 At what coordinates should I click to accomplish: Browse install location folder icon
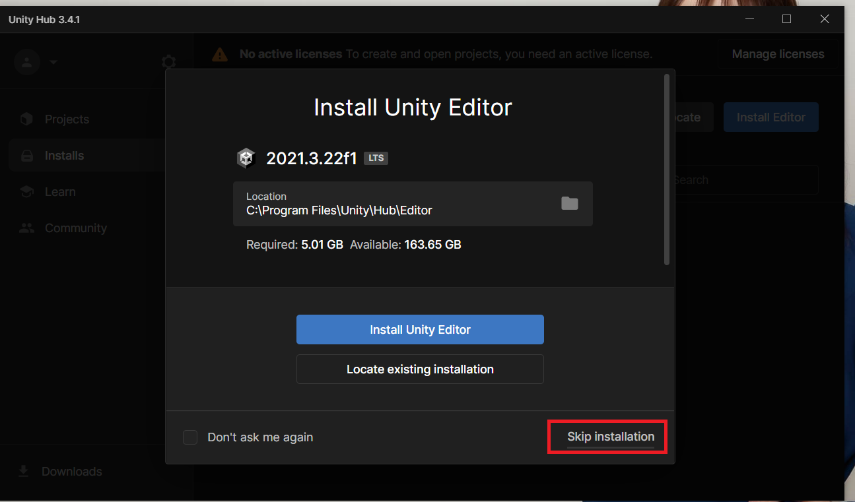(570, 203)
